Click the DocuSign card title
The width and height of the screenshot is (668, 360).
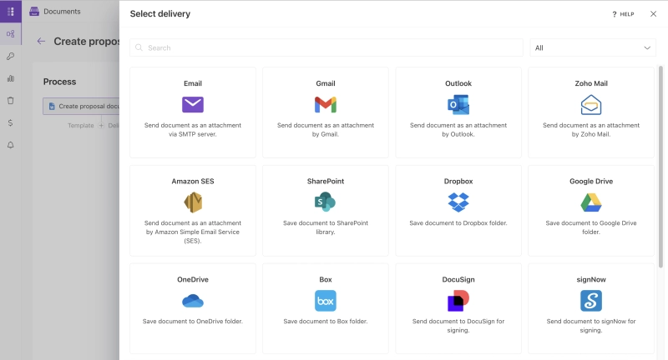tap(458, 279)
